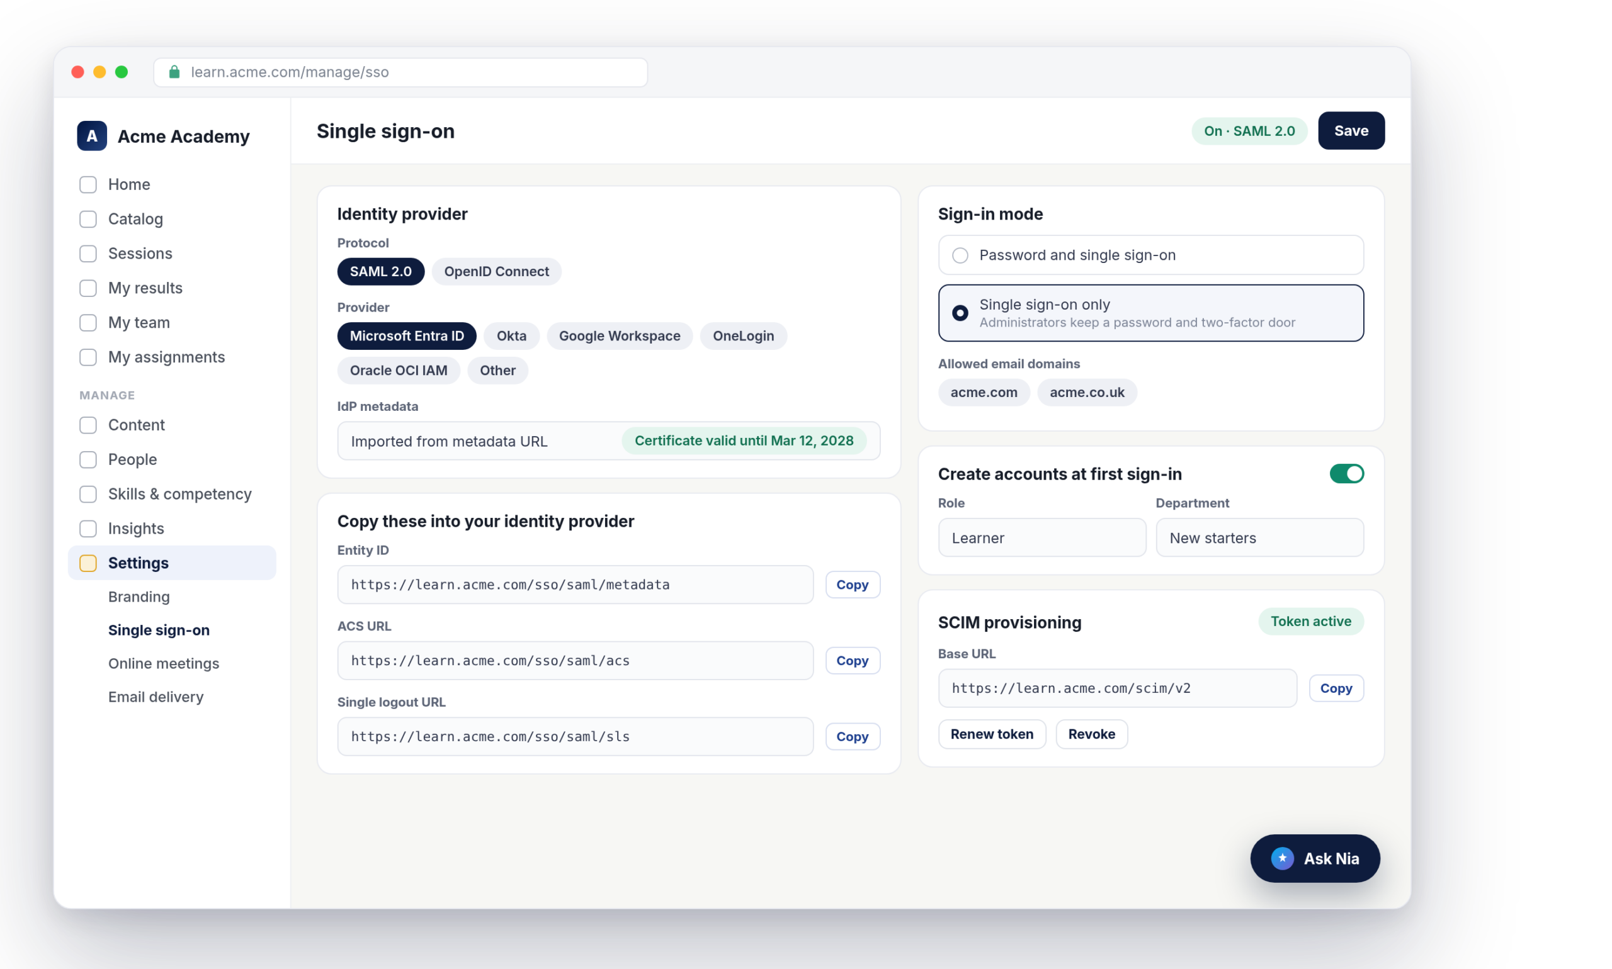Select Microsoft Entra ID provider
The height and width of the screenshot is (969, 1612).
point(406,335)
